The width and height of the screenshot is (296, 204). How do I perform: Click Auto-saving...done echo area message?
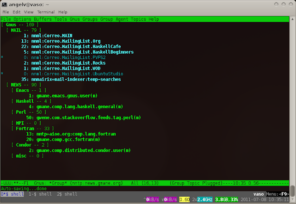tap(24, 189)
